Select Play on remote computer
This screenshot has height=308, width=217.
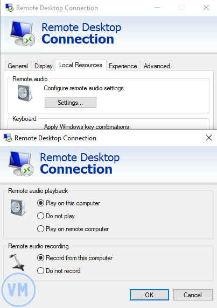point(73,229)
